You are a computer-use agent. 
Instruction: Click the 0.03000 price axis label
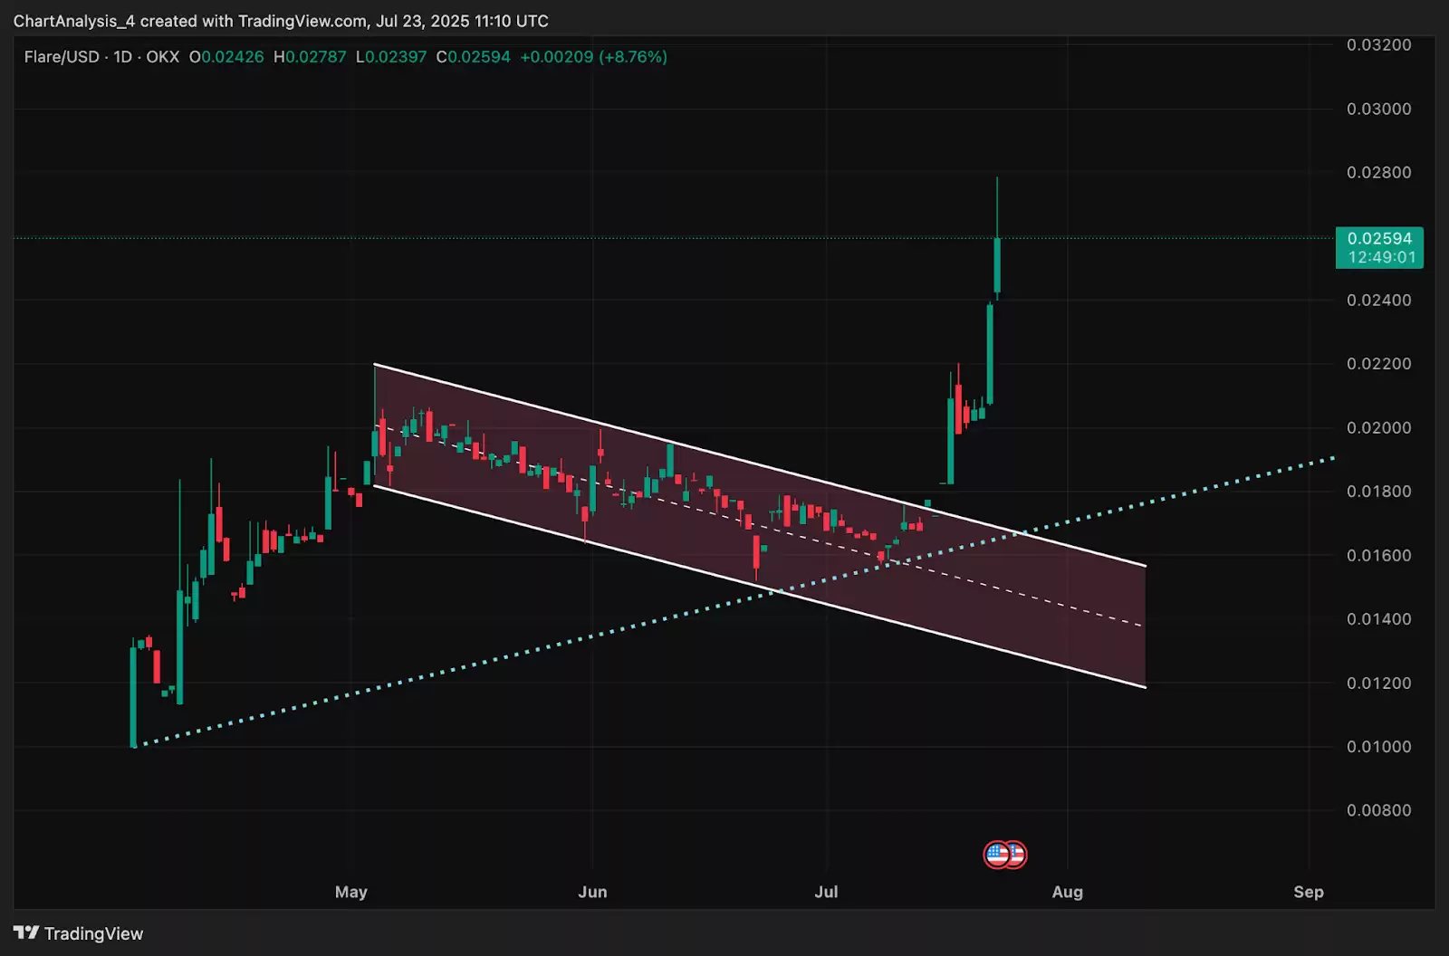tap(1378, 109)
